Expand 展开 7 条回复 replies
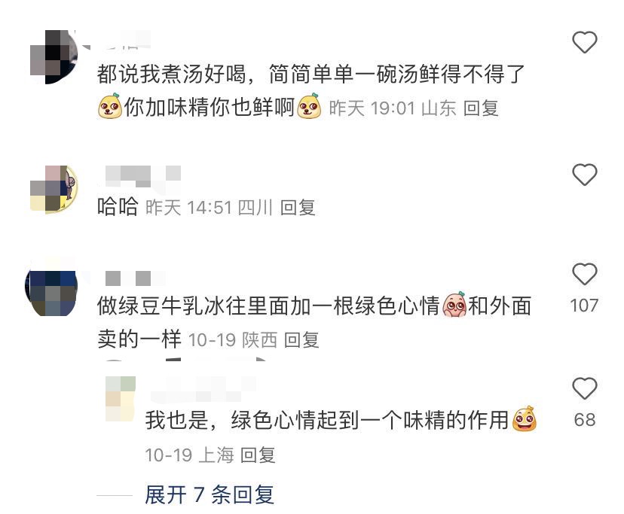This screenshot has height=514, width=624. point(209,495)
